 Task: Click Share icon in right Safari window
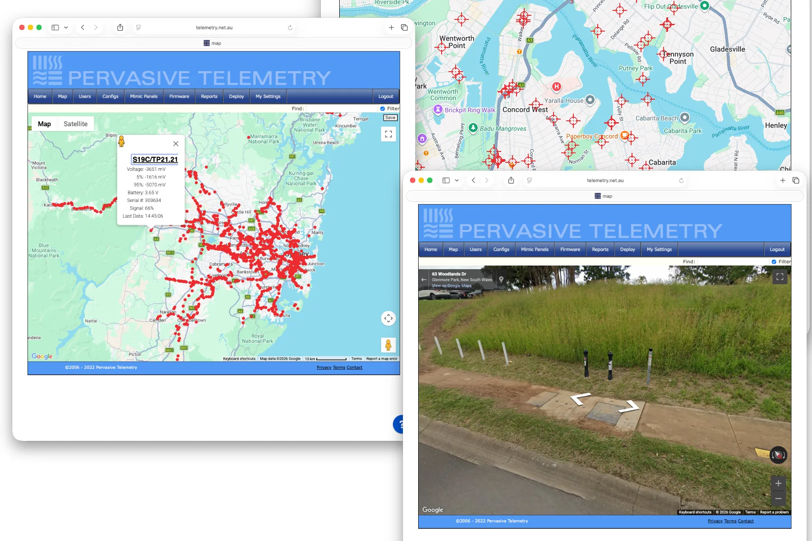(x=511, y=180)
